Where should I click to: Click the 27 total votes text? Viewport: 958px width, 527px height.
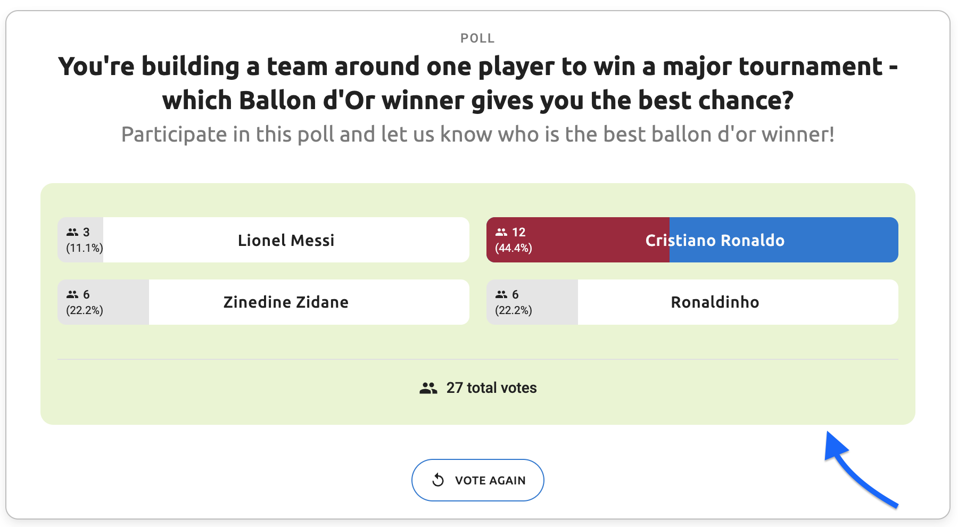pos(491,388)
